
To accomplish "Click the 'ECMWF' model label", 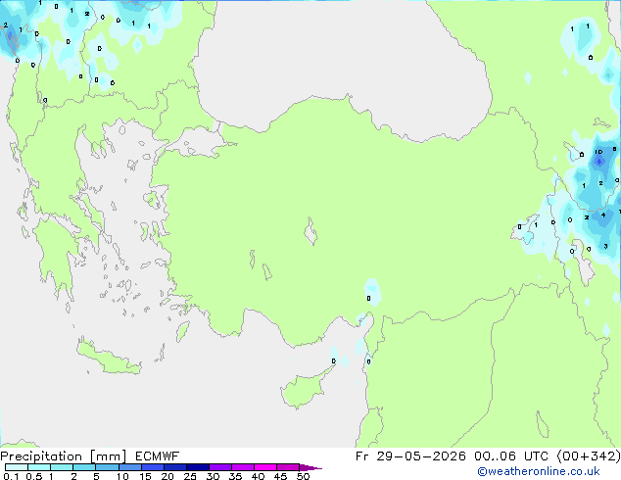I will click(157, 456).
